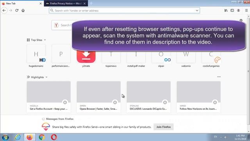The height and width of the screenshot is (141, 250).
Task: Open Highlights section options menu
Action: pos(219,77)
